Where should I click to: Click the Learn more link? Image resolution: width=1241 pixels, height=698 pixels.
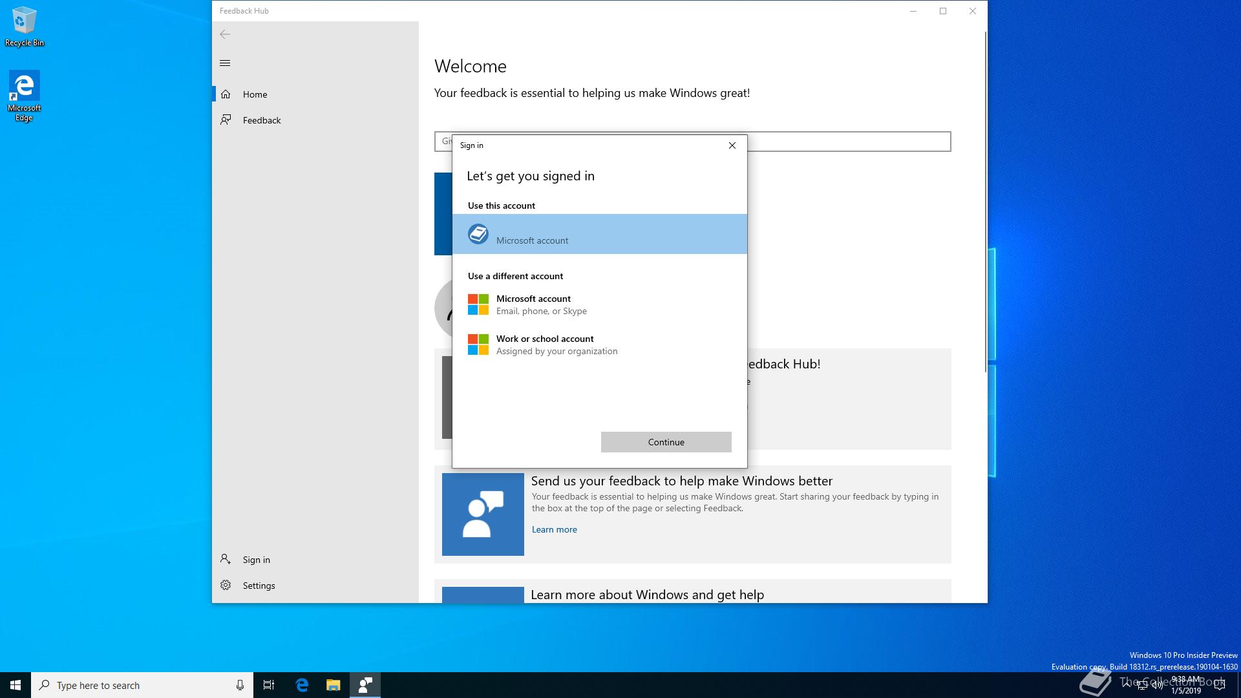click(x=554, y=529)
